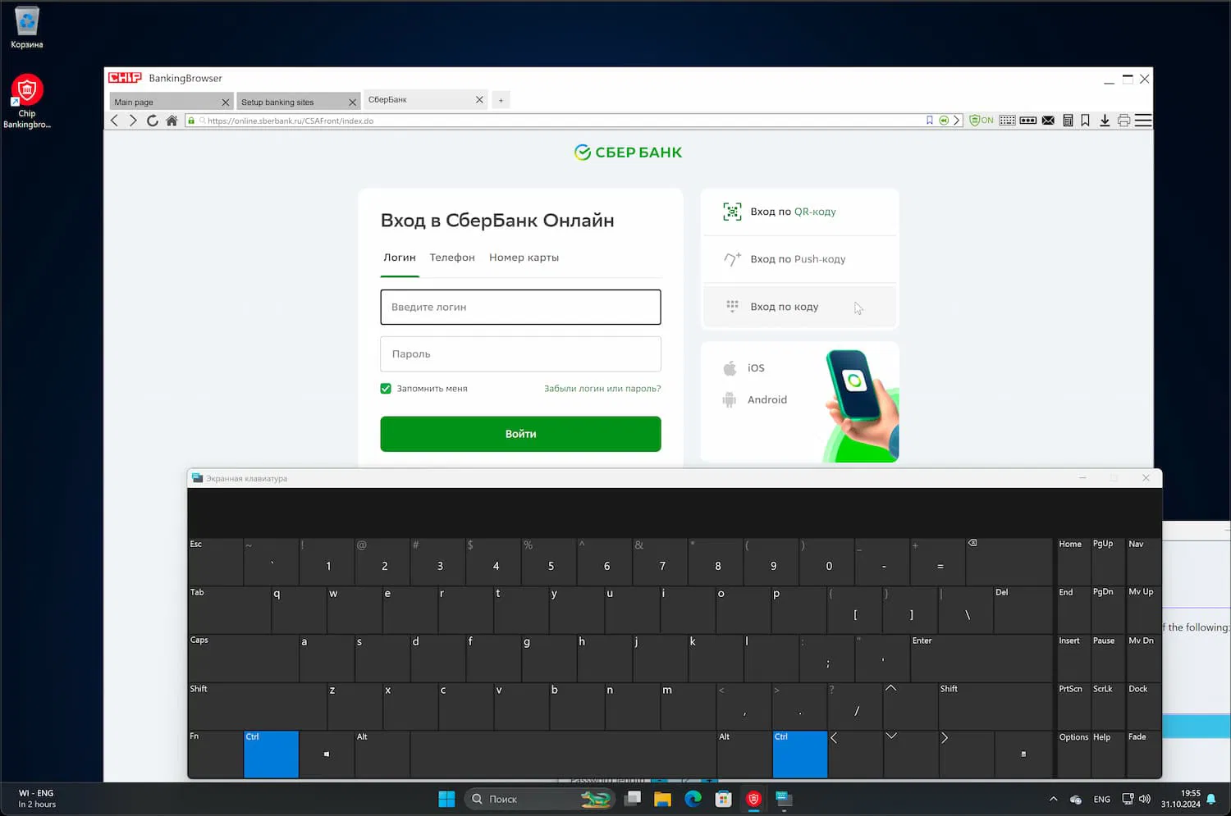Focus the Введите логин input field

pyautogui.click(x=520, y=307)
